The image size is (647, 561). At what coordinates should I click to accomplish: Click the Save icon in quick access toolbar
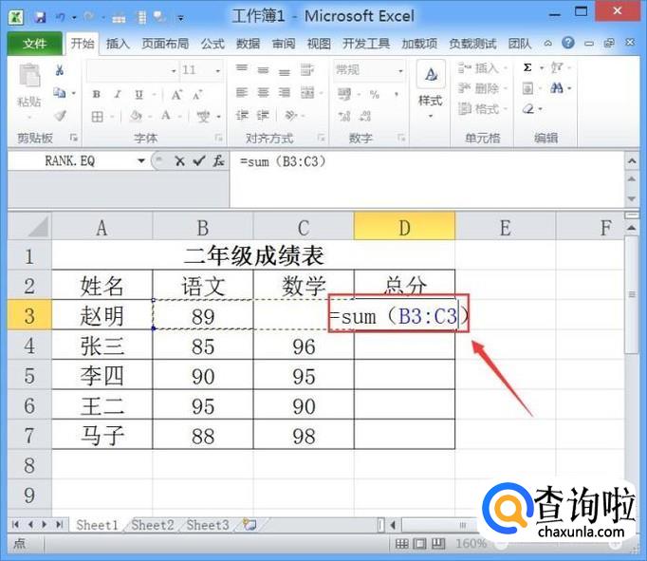point(40,17)
